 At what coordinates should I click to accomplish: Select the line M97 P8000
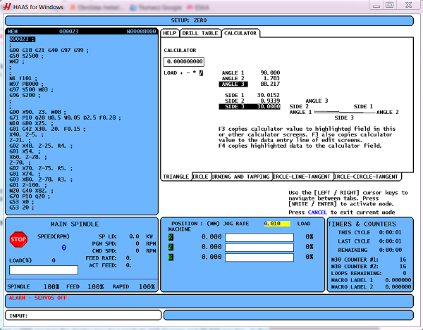pos(26,84)
